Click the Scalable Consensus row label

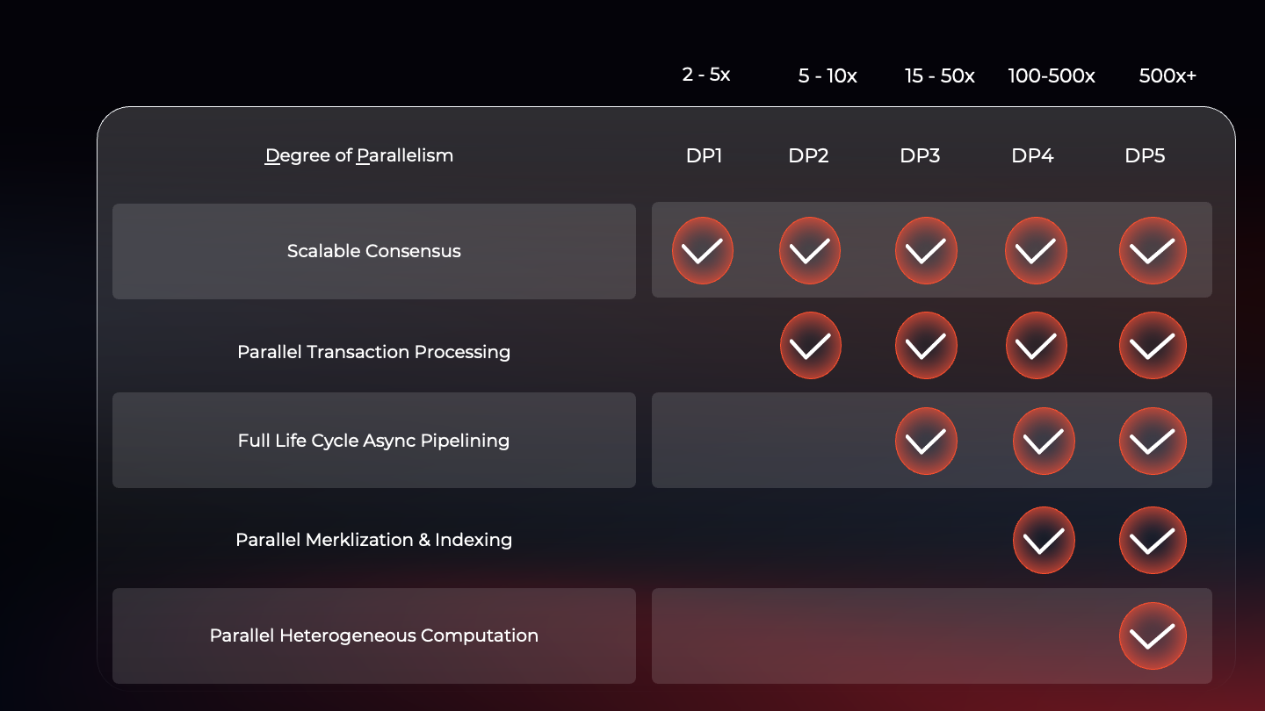374,251
